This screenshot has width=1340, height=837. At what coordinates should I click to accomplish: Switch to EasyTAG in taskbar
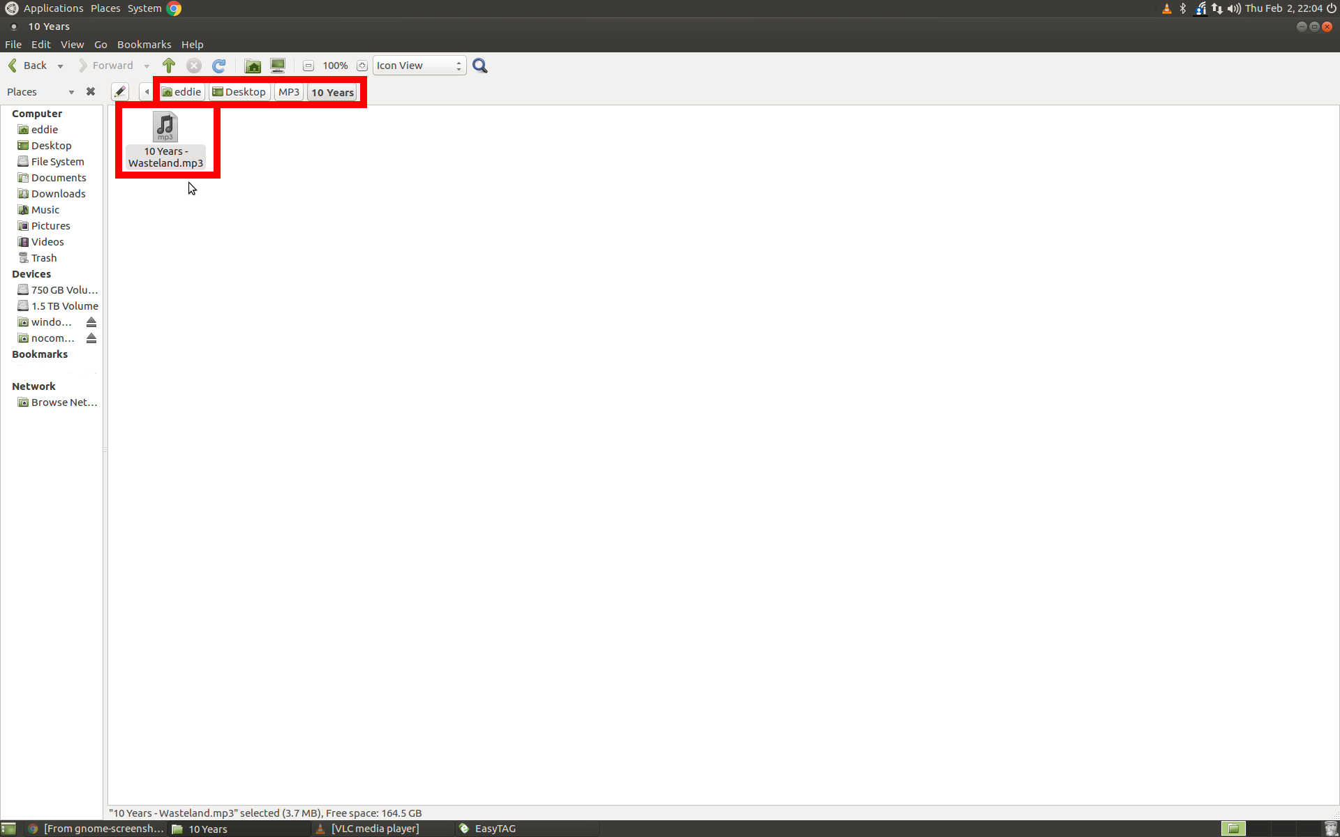(x=494, y=829)
